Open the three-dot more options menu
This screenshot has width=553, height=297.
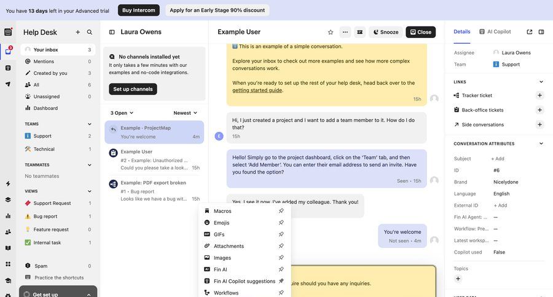345,32
